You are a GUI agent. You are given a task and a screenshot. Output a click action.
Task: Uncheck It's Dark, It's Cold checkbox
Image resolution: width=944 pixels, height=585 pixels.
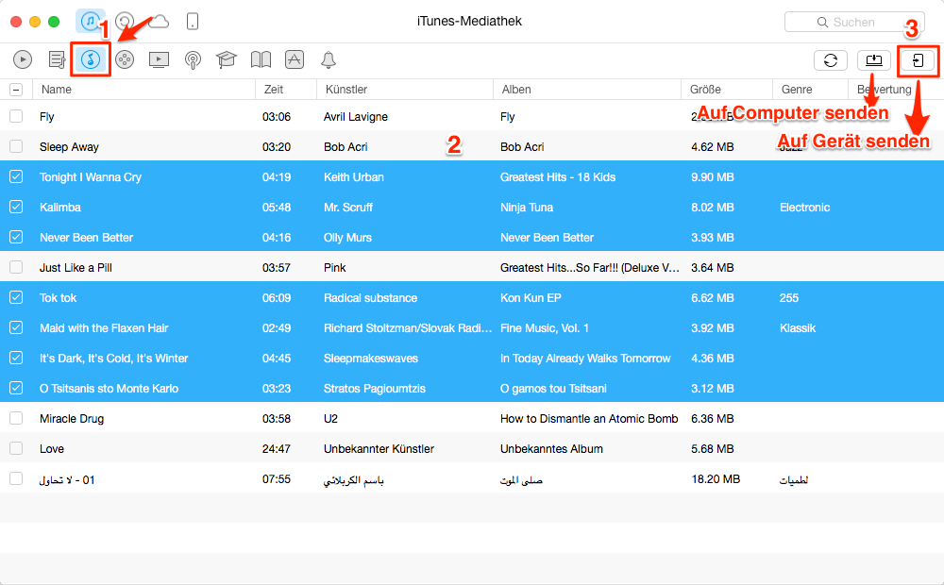[16, 358]
